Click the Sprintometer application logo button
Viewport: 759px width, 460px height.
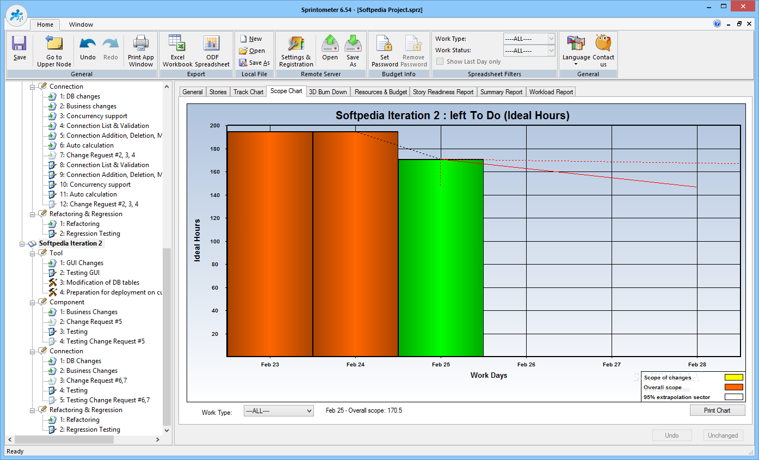tap(17, 15)
